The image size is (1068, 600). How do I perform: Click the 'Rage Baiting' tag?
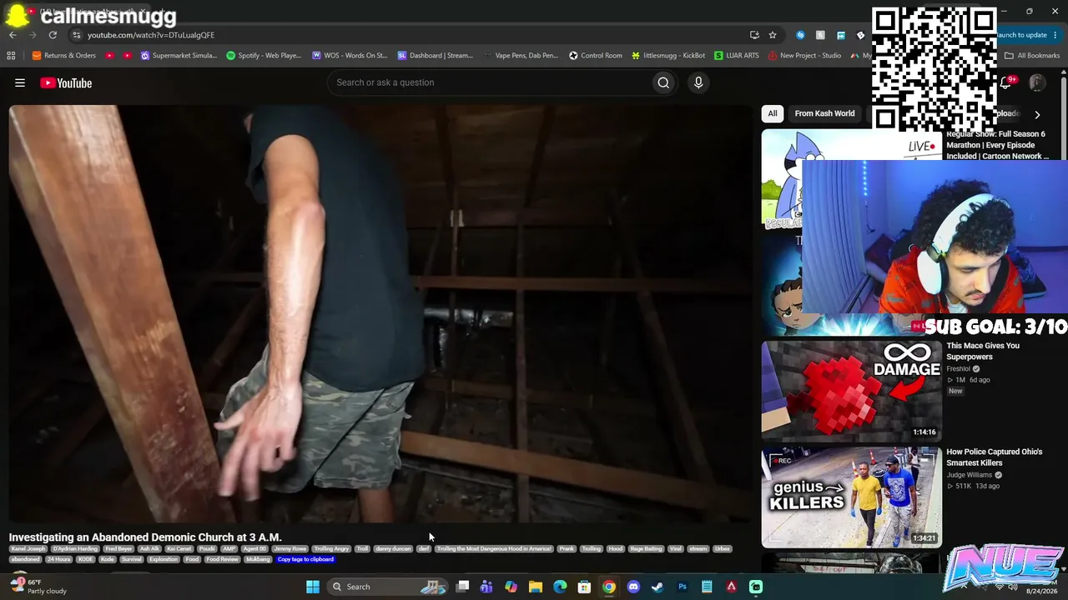coord(646,549)
